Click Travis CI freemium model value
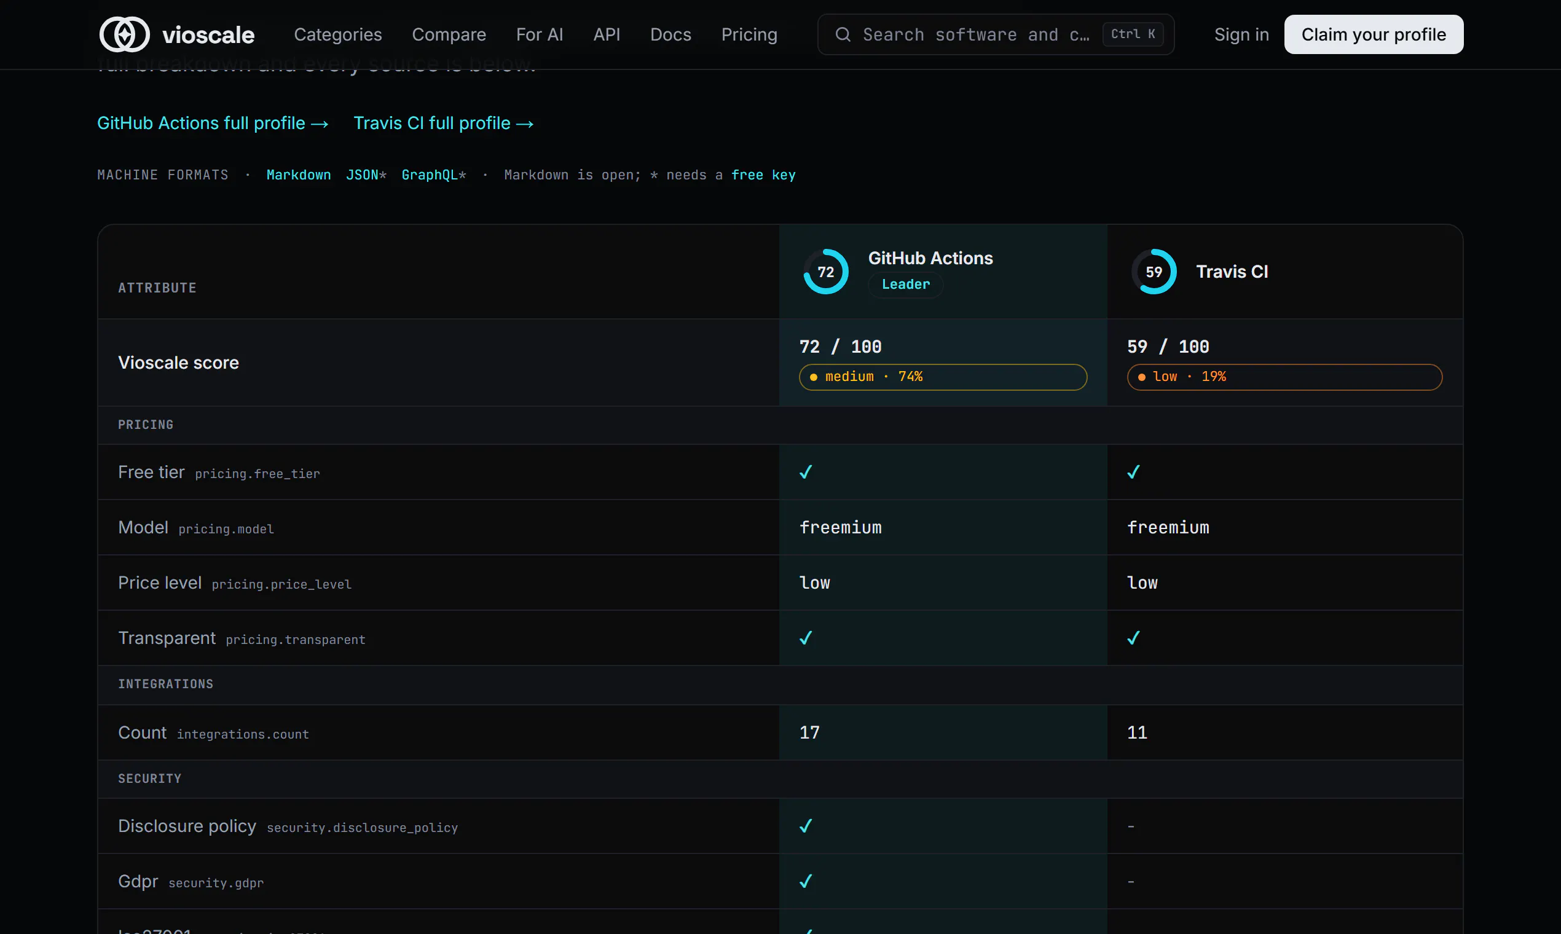The width and height of the screenshot is (1561, 934). pyautogui.click(x=1168, y=527)
